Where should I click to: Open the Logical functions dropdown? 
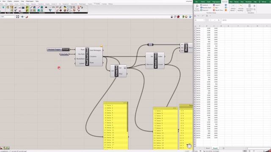(217, 5)
